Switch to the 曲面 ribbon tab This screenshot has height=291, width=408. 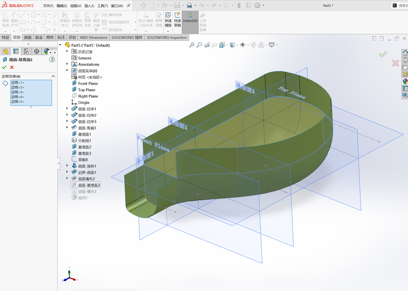pyautogui.click(x=28, y=37)
